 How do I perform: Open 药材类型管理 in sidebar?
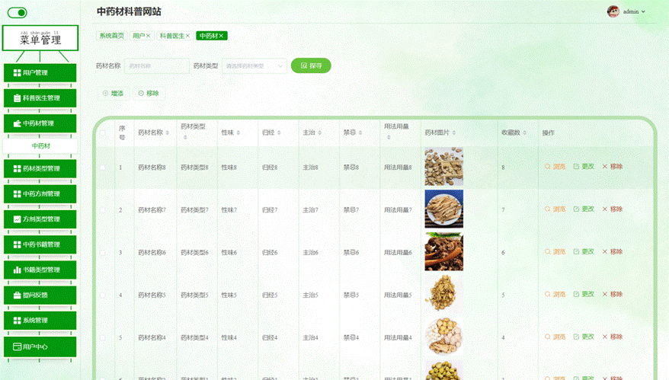(40, 168)
